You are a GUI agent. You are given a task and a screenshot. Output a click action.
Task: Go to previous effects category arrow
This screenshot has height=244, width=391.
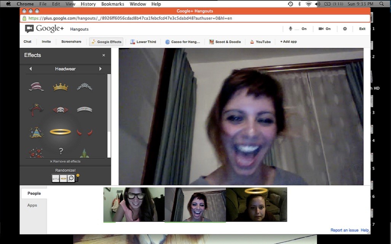pos(30,69)
